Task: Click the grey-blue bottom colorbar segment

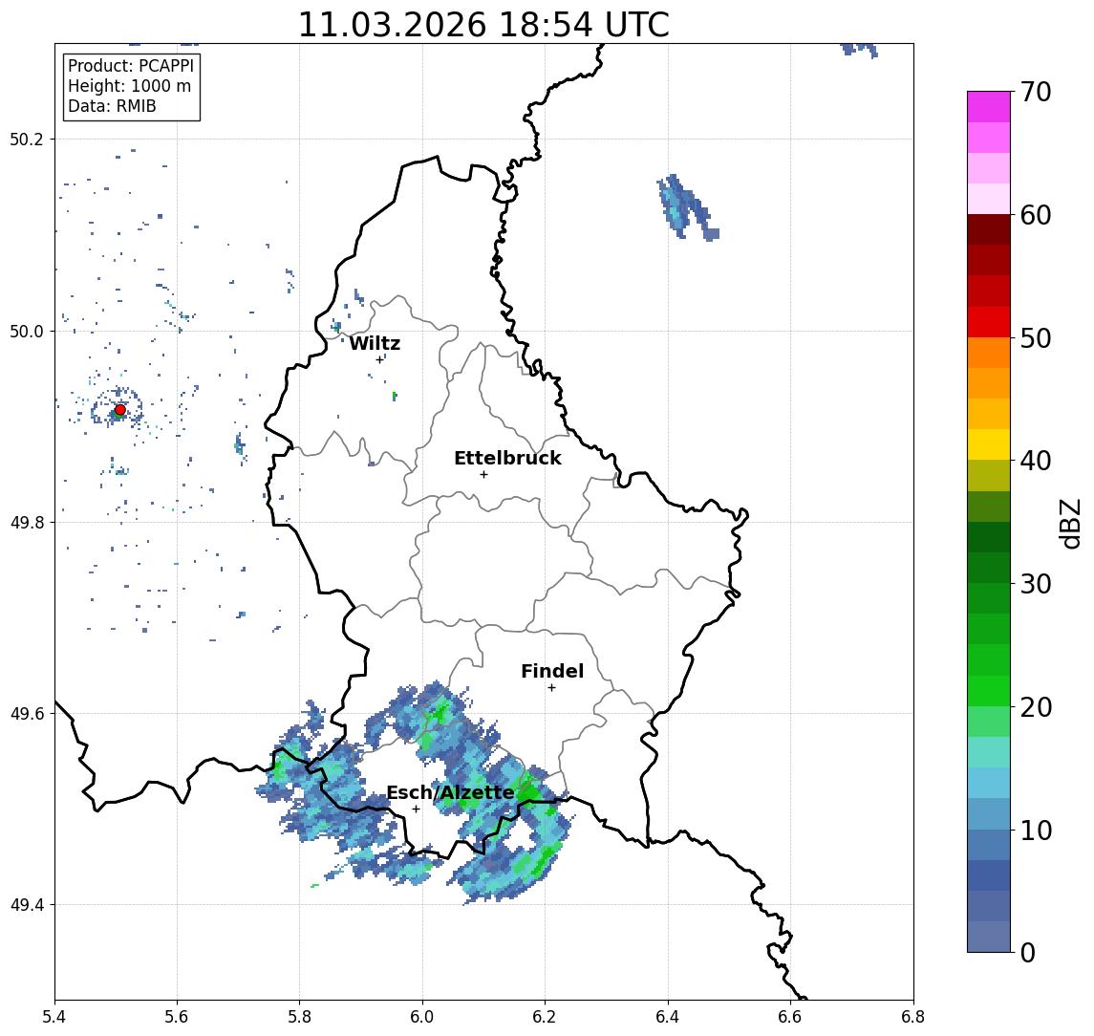Action: pyautogui.click(x=989, y=937)
